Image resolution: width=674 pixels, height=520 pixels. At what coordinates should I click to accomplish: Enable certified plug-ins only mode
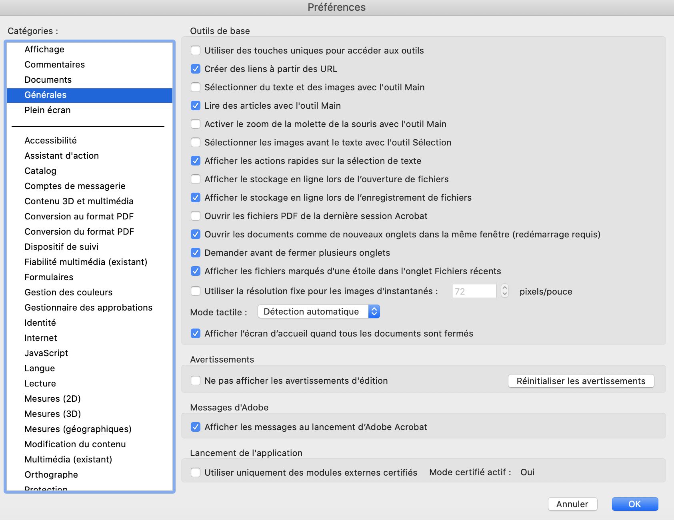point(196,472)
